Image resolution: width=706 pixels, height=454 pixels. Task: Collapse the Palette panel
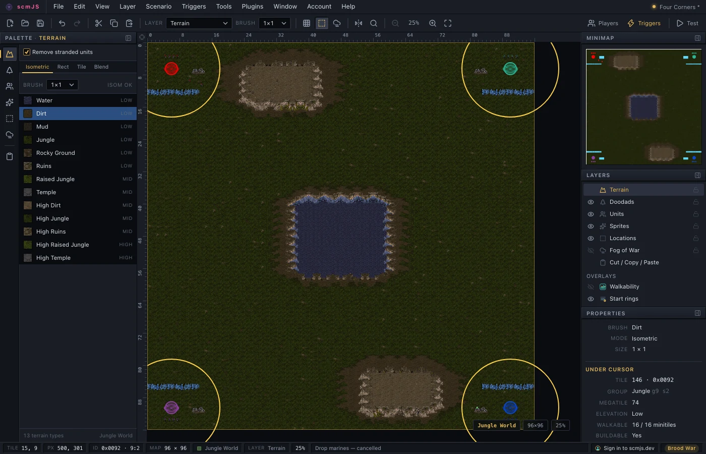pyautogui.click(x=129, y=38)
